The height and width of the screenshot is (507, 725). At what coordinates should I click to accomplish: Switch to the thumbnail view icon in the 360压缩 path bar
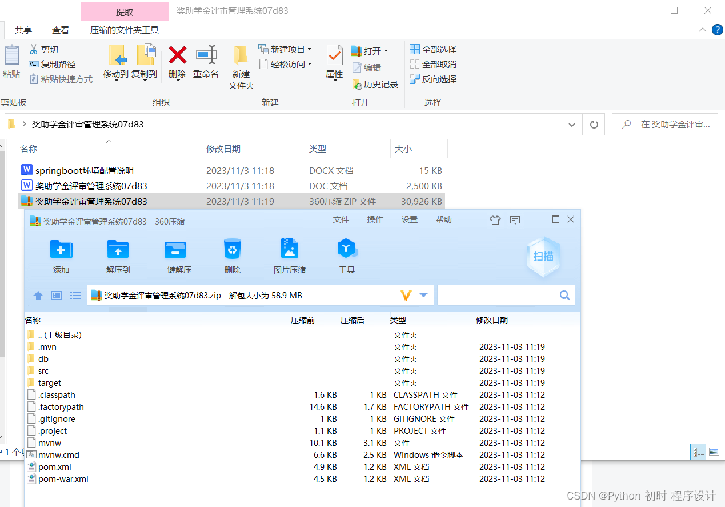[57, 296]
